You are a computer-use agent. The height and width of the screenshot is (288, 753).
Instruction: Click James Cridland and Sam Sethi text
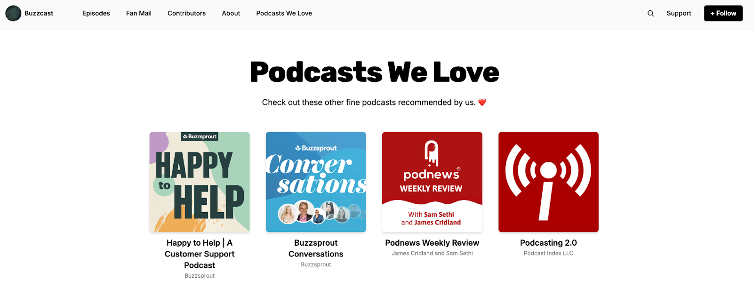click(432, 253)
